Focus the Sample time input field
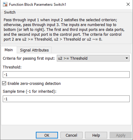This screenshot has width=133, height=140. click(x=66, y=99)
